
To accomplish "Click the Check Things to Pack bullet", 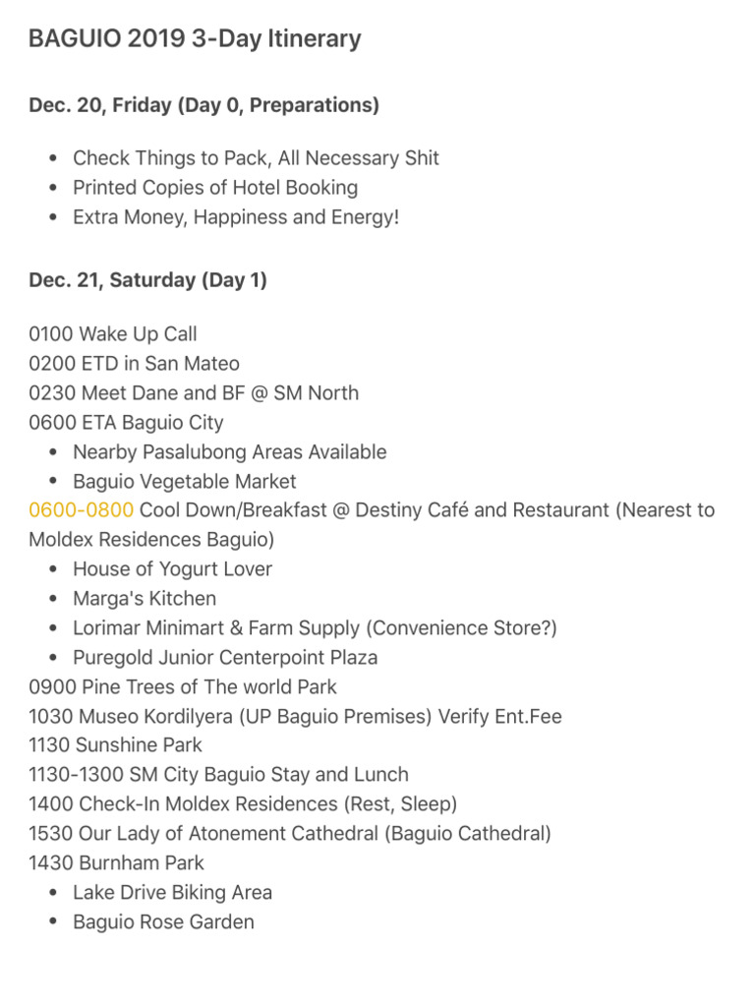I will pos(256,158).
